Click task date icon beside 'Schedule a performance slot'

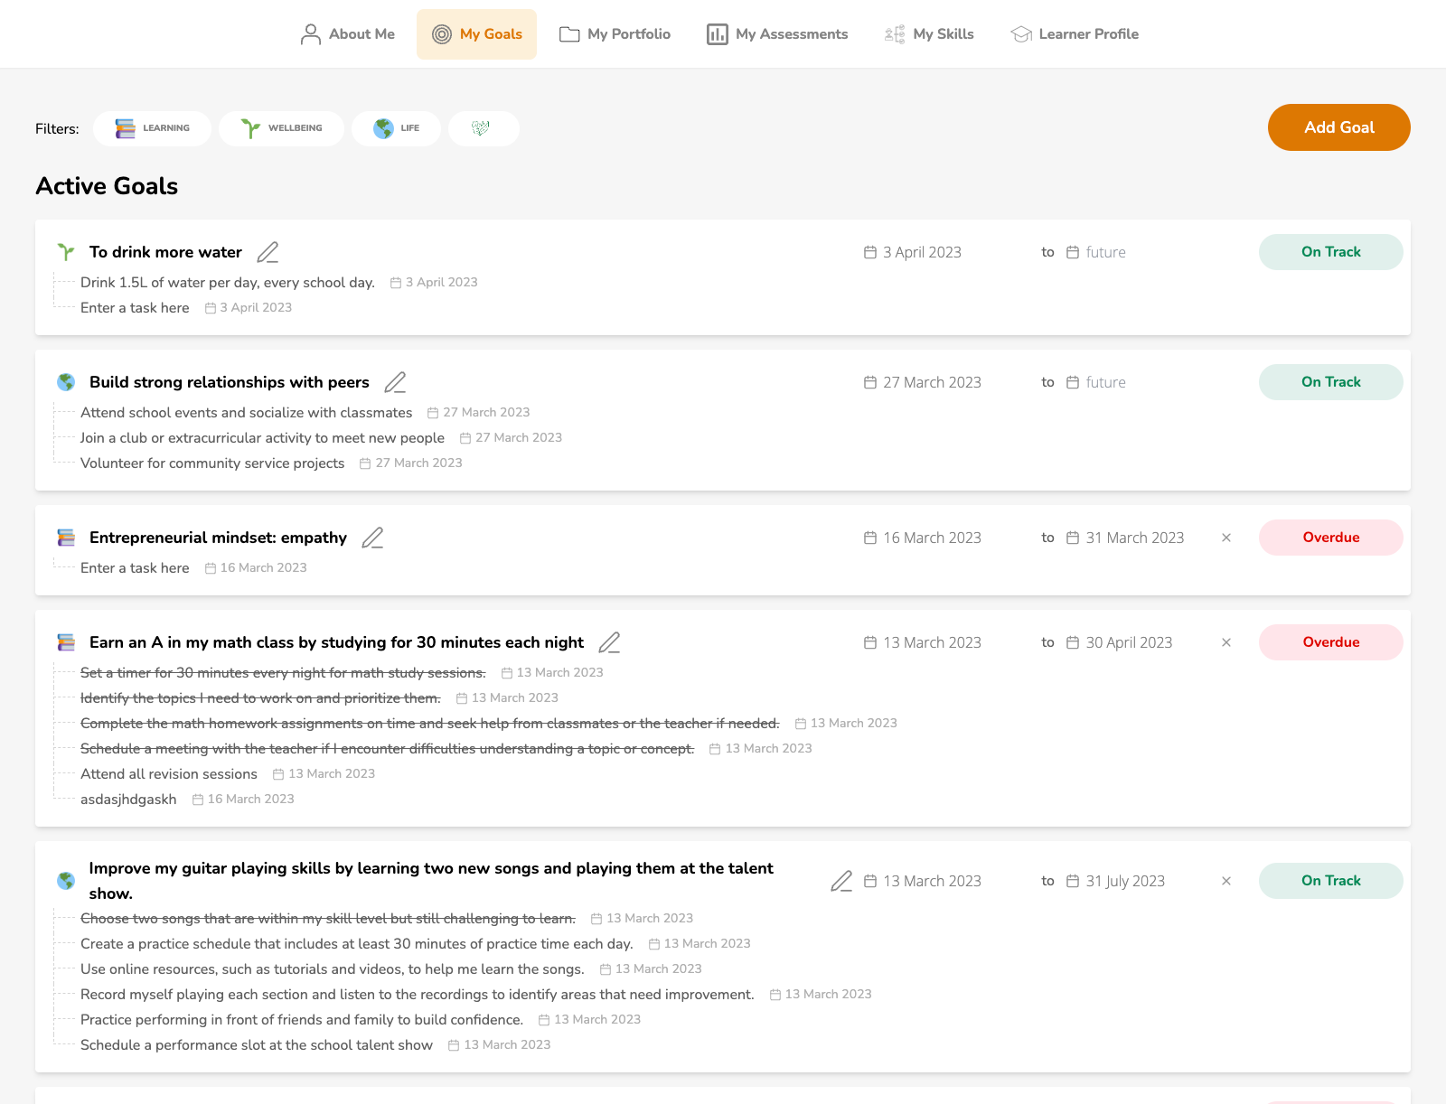click(454, 1045)
